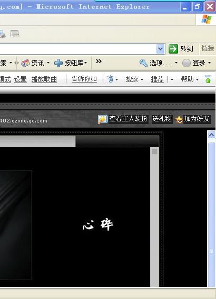Click the green Go arrow button
This screenshot has height=299, width=216.
pos(173,49)
